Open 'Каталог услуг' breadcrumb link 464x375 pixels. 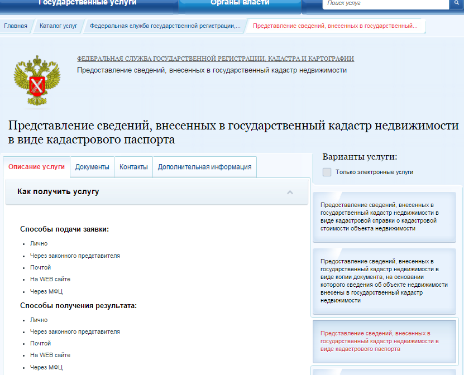coord(59,26)
